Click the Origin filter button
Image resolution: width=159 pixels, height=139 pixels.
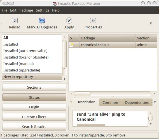pyautogui.click(x=34, y=107)
